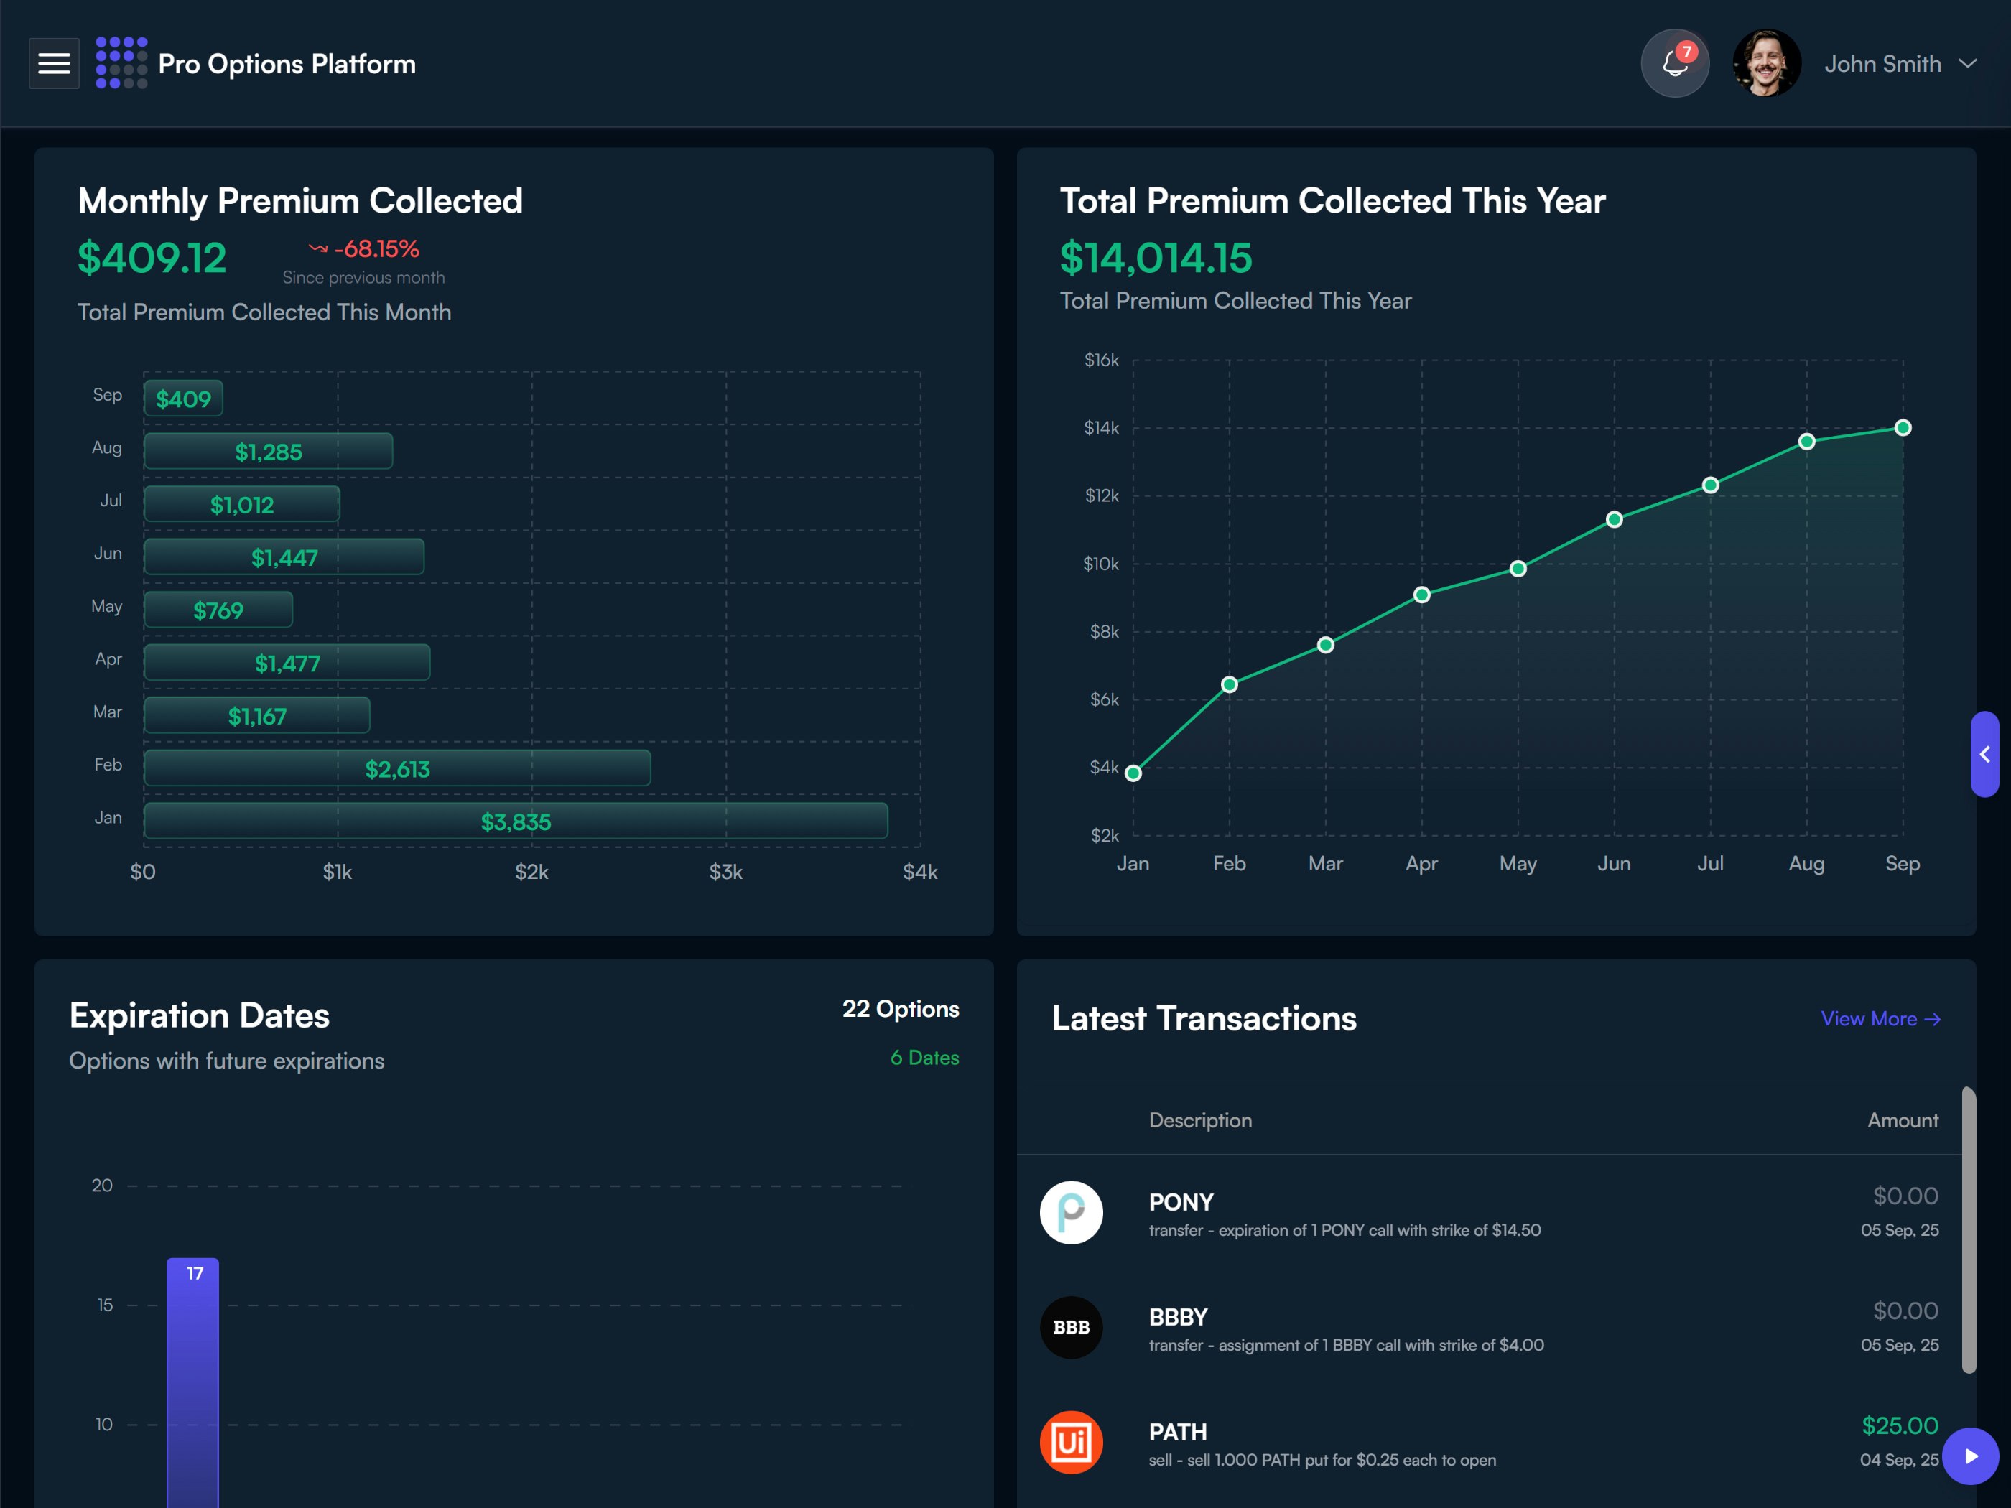The width and height of the screenshot is (2011, 1508).
Task: Click the PATH ticker logo
Action: (x=1071, y=1443)
